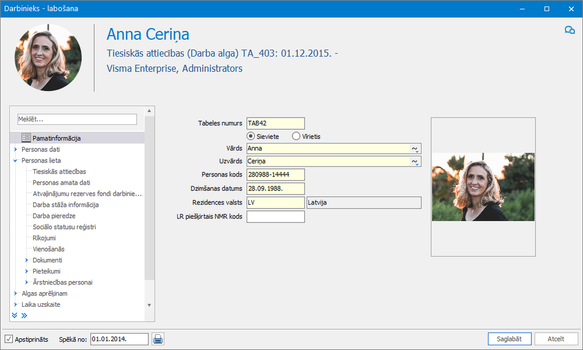Select Darba pieredze tree item
This screenshot has width=583, height=350.
[x=54, y=216]
